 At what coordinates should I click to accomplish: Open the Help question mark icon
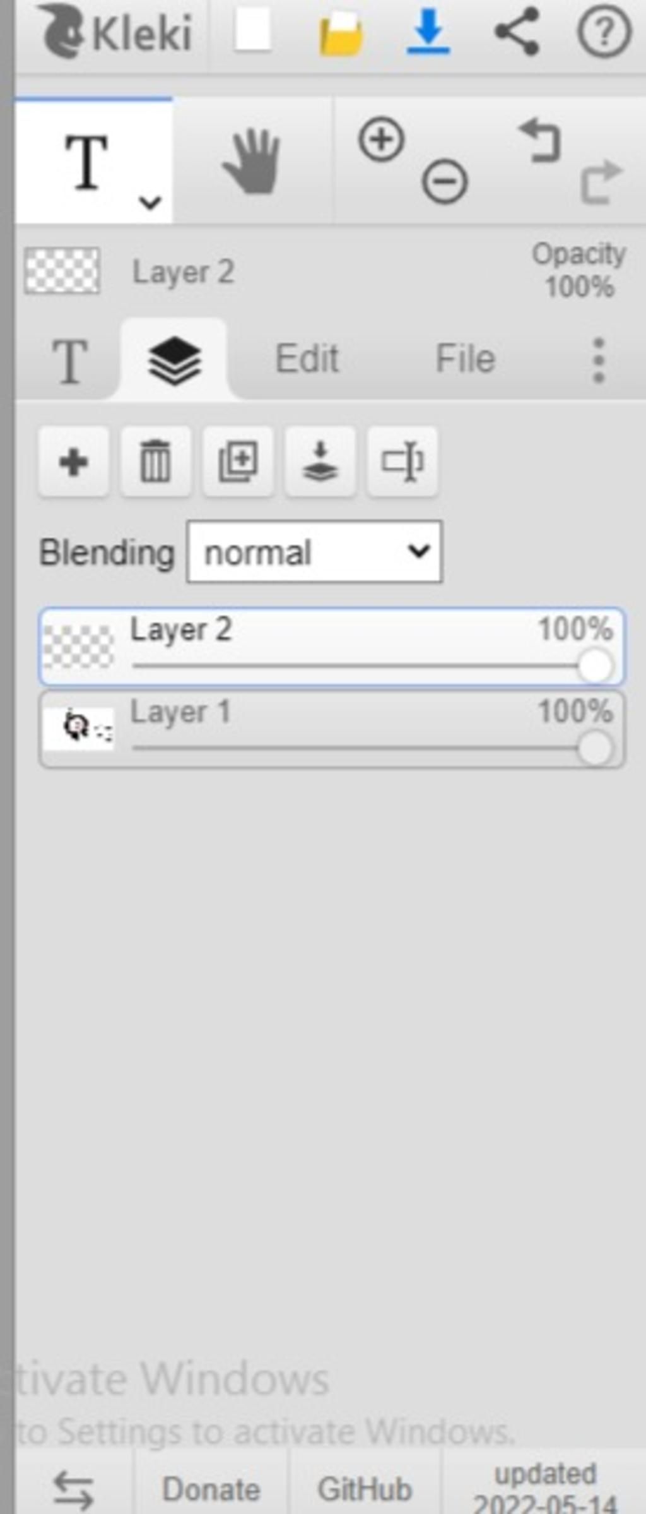604,32
